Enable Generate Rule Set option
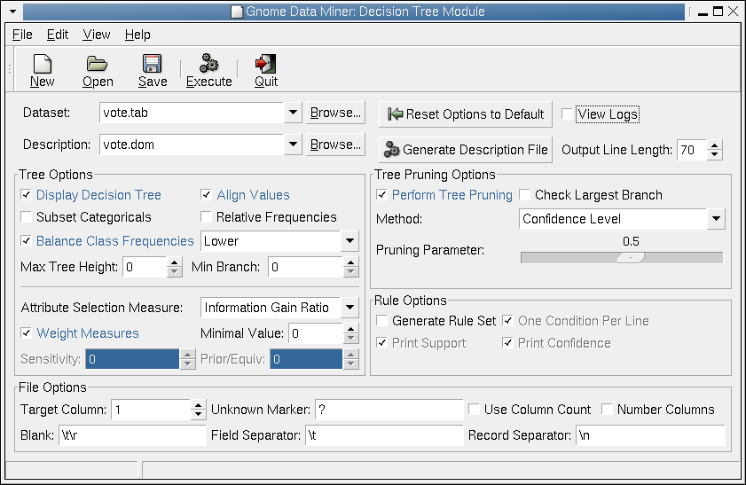Screen dimensions: 746x485 coord(381,320)
